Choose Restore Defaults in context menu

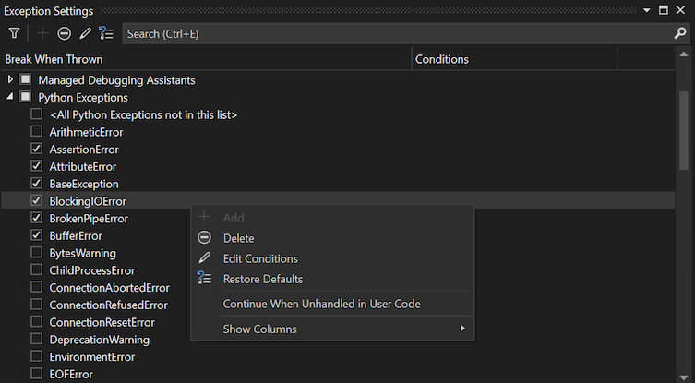coord(262,279)
